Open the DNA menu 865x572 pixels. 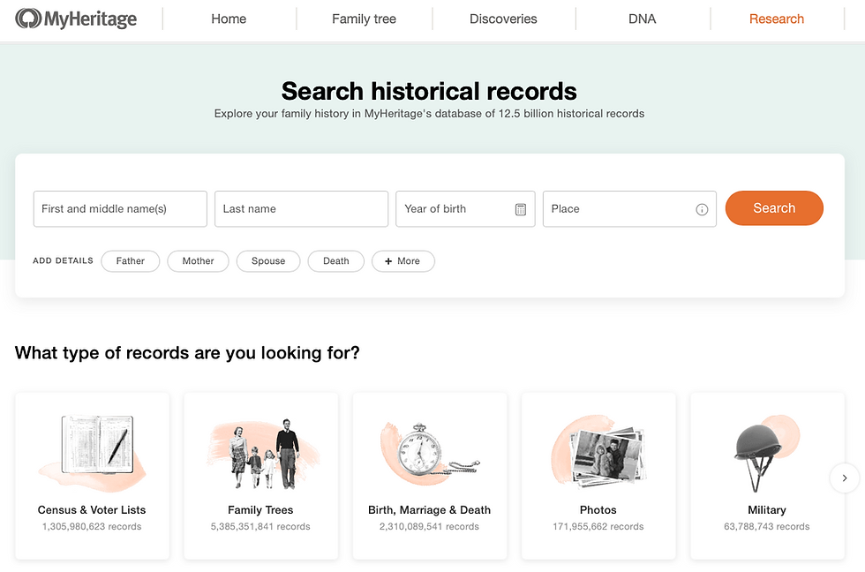pyautogui.click(x=643, y=19)
